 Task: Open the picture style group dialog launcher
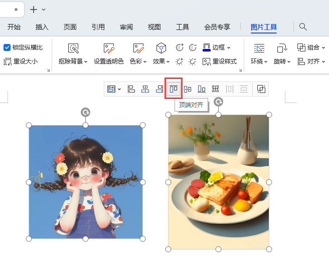(240, 70)
